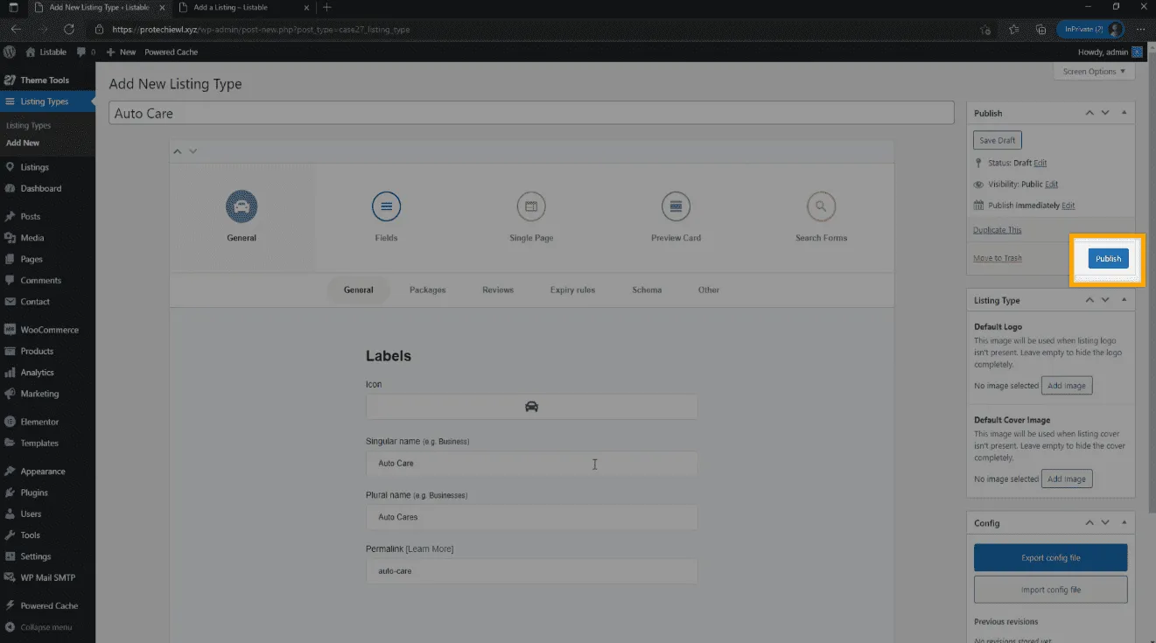Click the browser refresh icon
1156x643 pixels.
coord(69,29)
